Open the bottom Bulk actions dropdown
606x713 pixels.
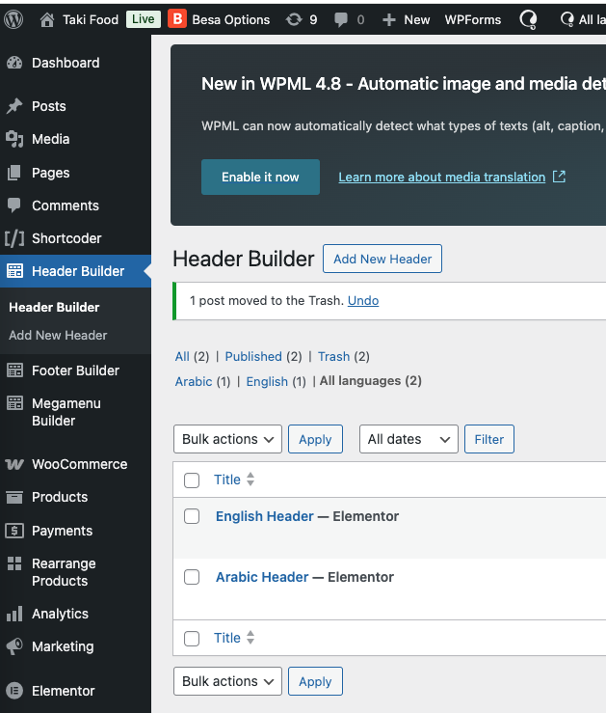click(x=227, y=681)
